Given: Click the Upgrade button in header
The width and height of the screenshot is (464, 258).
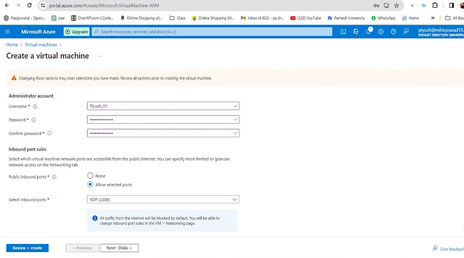Looking at the screenshot, I should click(77, 32).
